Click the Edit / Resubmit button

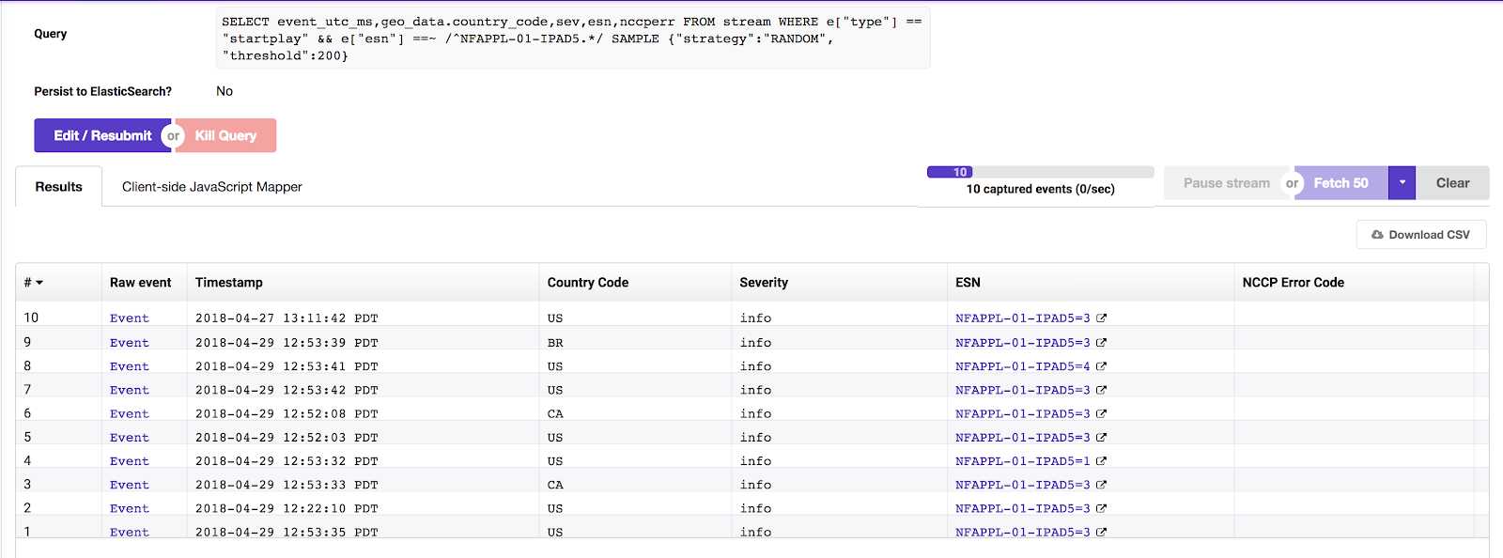click(102, 135)
